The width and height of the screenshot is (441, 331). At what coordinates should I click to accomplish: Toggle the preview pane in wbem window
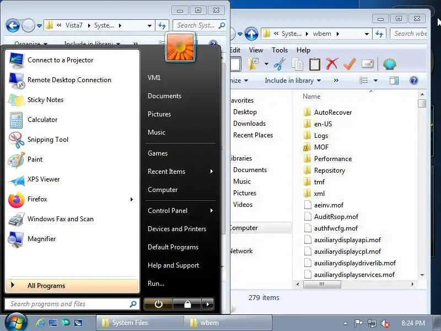(394, 81)
